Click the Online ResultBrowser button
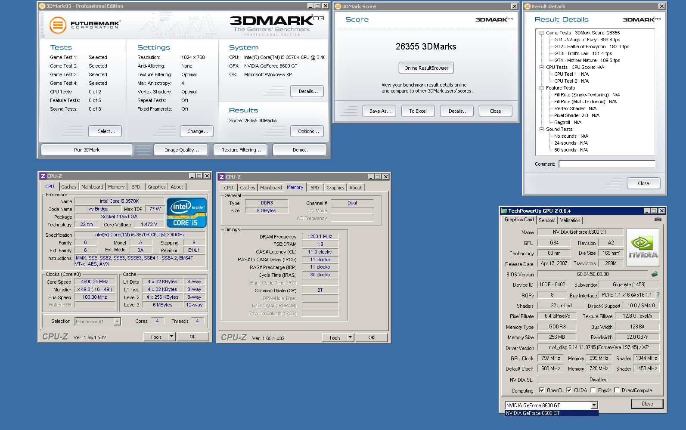This screenshot has height=430, width=686. (x=426, y=68)
